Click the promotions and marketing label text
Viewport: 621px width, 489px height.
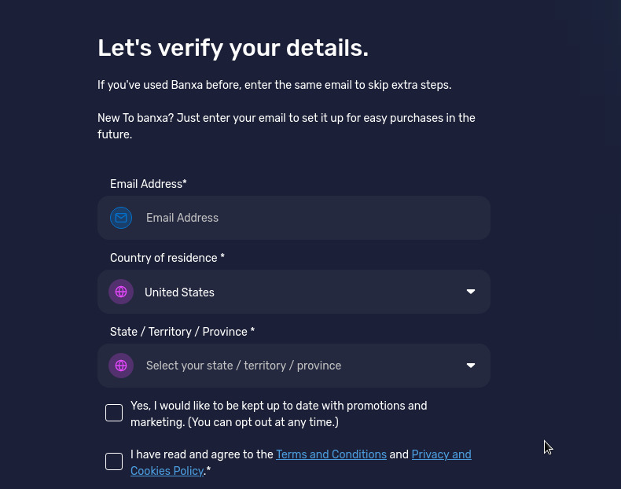[279, 414]
